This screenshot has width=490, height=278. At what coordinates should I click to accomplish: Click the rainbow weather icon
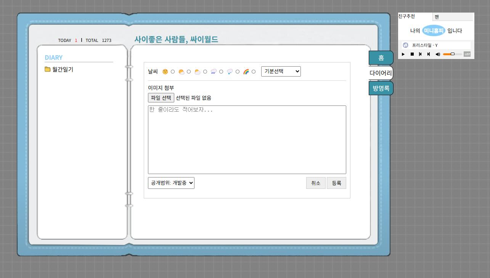[246, 72]
